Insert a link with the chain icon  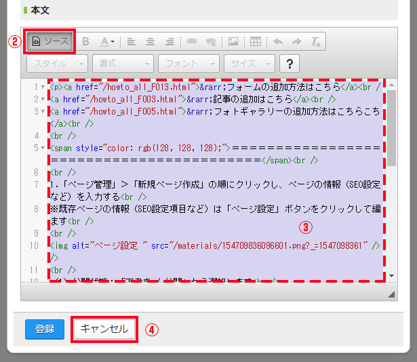point(191,41)
